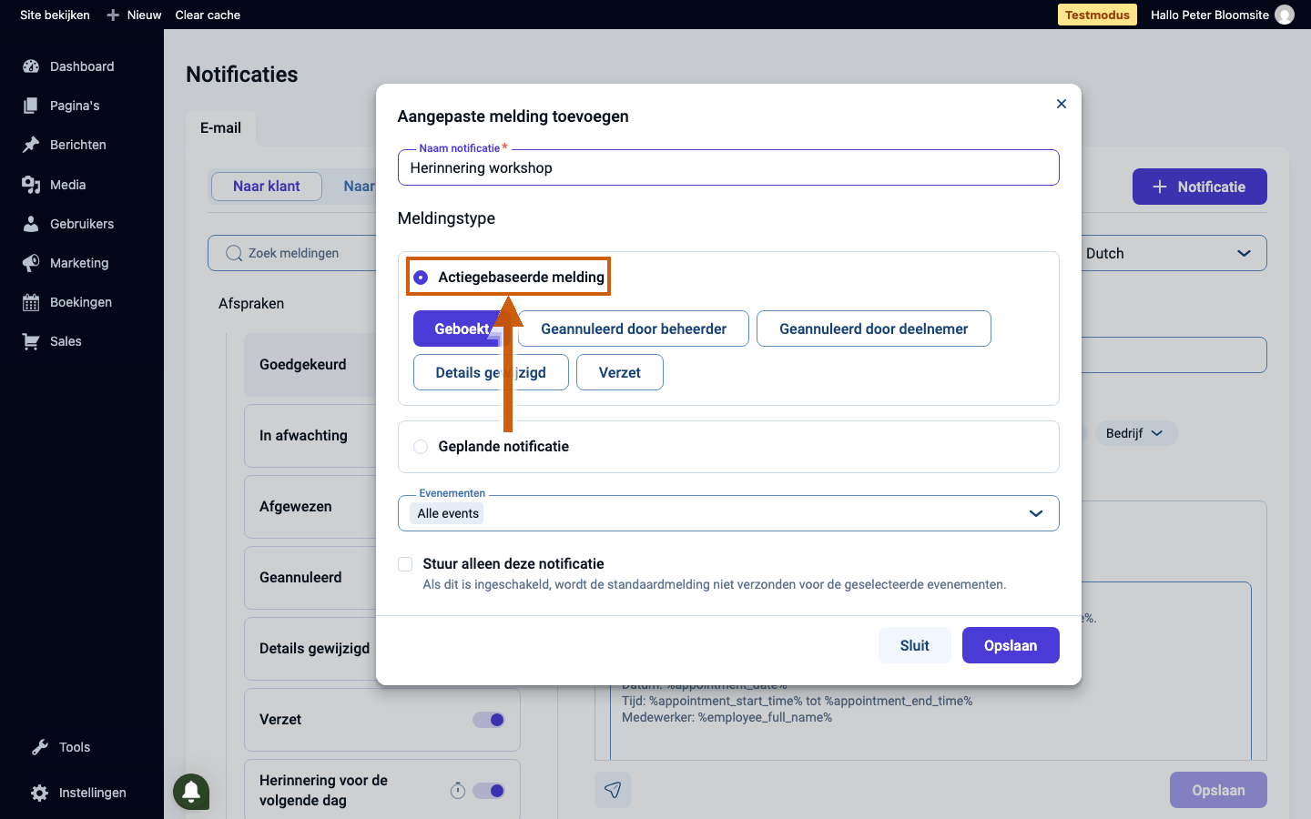
Task: Click Sluit to dismiss dialog
Action: click(915, 645)
